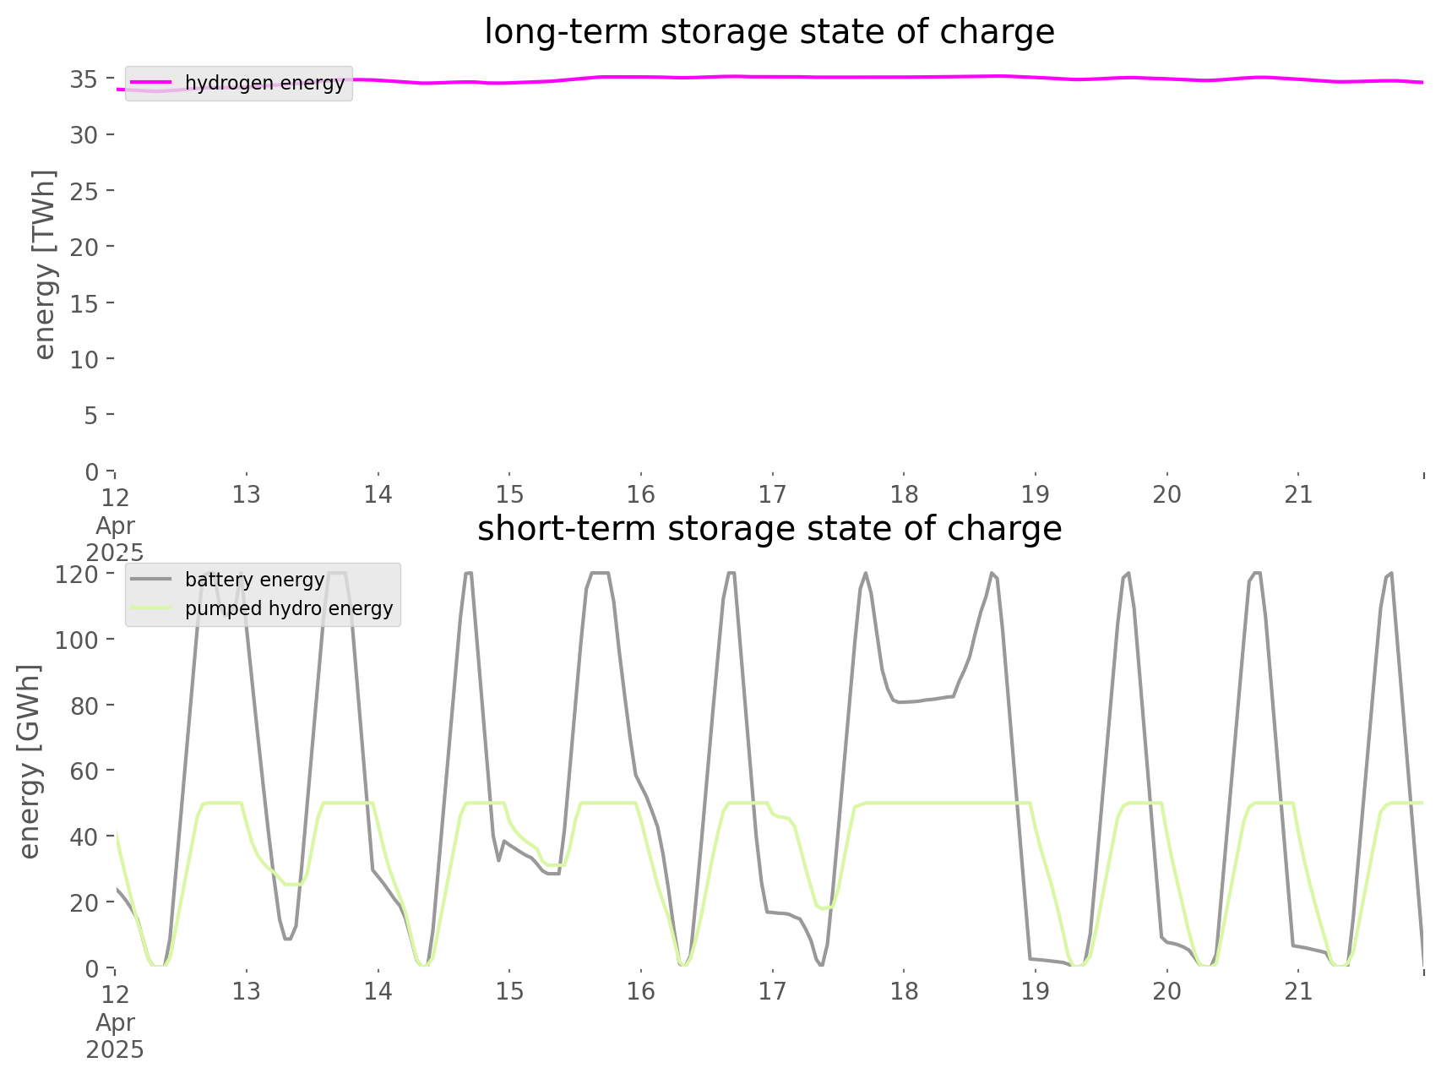Click the 25 tick label on the top chart
Image resolution: width=1441 pixels, height=1079 pixels.
(84, 192)
